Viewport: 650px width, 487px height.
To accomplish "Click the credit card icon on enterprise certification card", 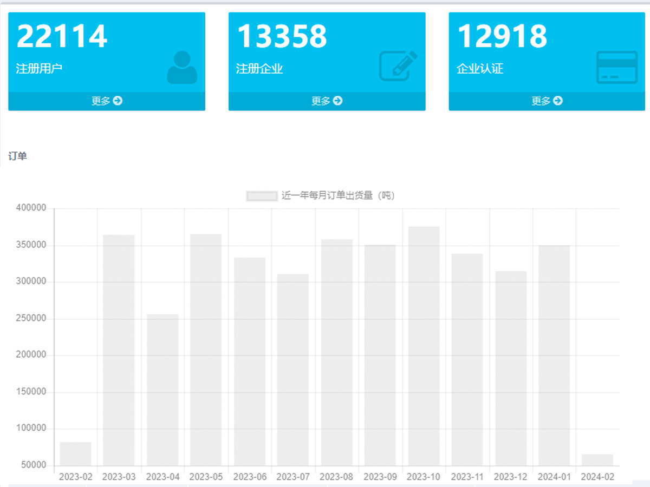I will pyautogui.click(x=617, y=68).
